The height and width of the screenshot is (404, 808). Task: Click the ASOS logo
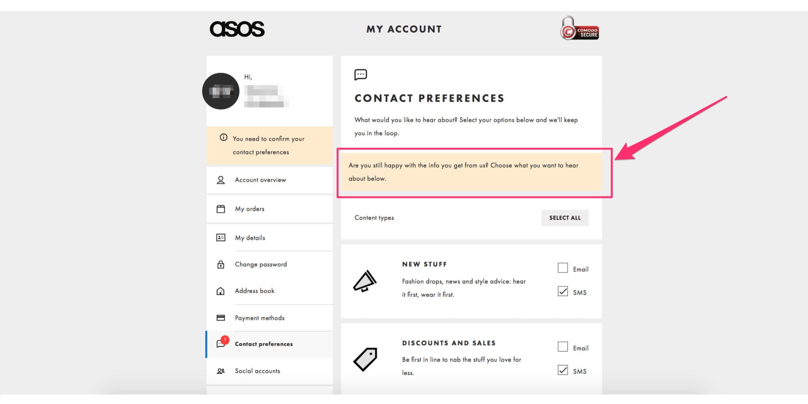[237, 29]
